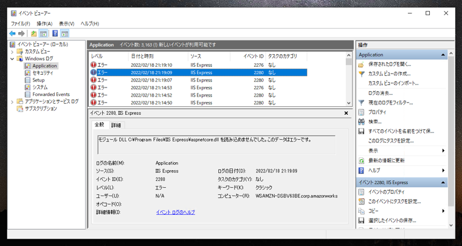This screenshot has width=462, height=246.
Task: Select the error event at 21:14:53
Action: point(198,87)
